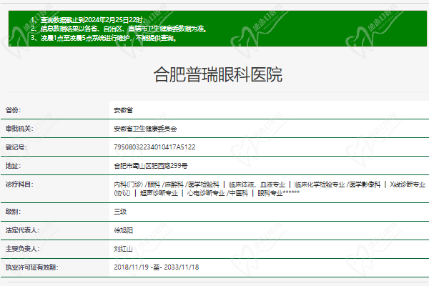Select registration number 79508032234010417A5122
Screen dimensions: 429x286
(x=154, y=147)
